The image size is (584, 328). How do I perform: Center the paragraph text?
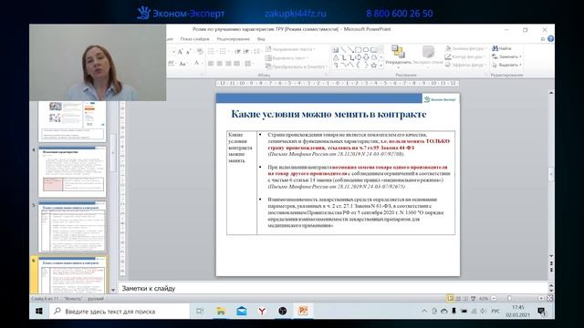pyautogui.click(x=219, y=64)
